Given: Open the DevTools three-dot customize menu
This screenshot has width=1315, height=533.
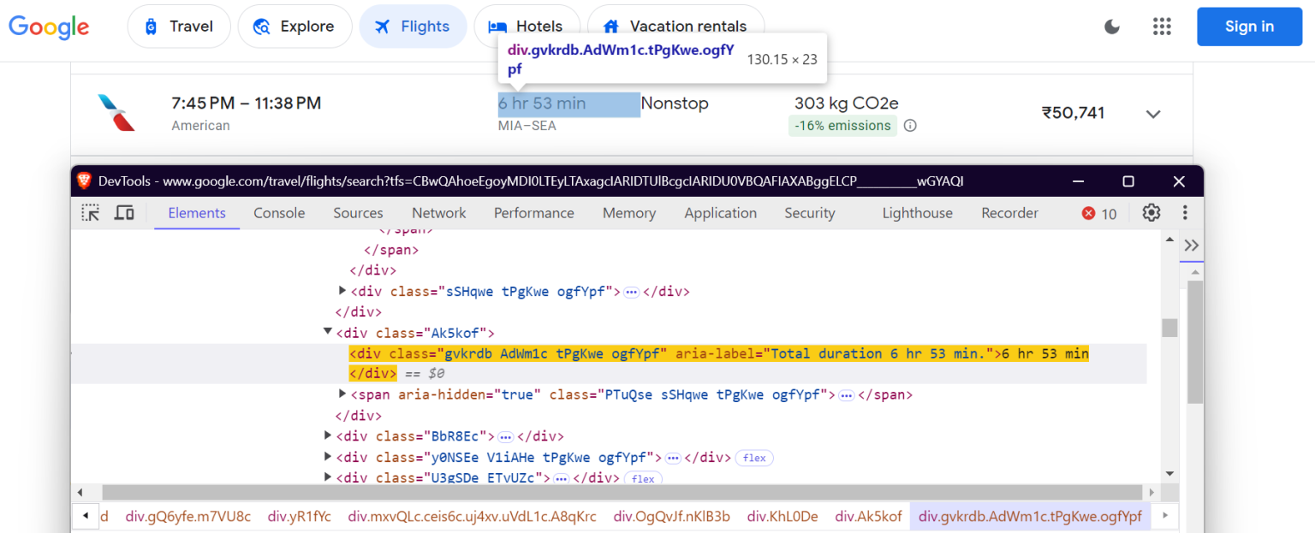Looking at the screenshot, I should (1185, 212).
